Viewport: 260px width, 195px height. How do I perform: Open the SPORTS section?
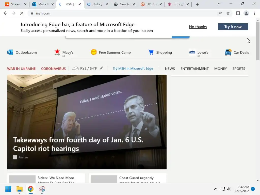(x=239, y=69)
